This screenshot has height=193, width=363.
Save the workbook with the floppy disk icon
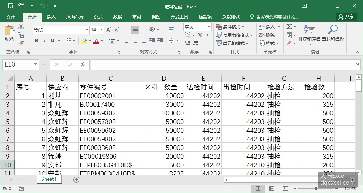[x=10, y=6]
